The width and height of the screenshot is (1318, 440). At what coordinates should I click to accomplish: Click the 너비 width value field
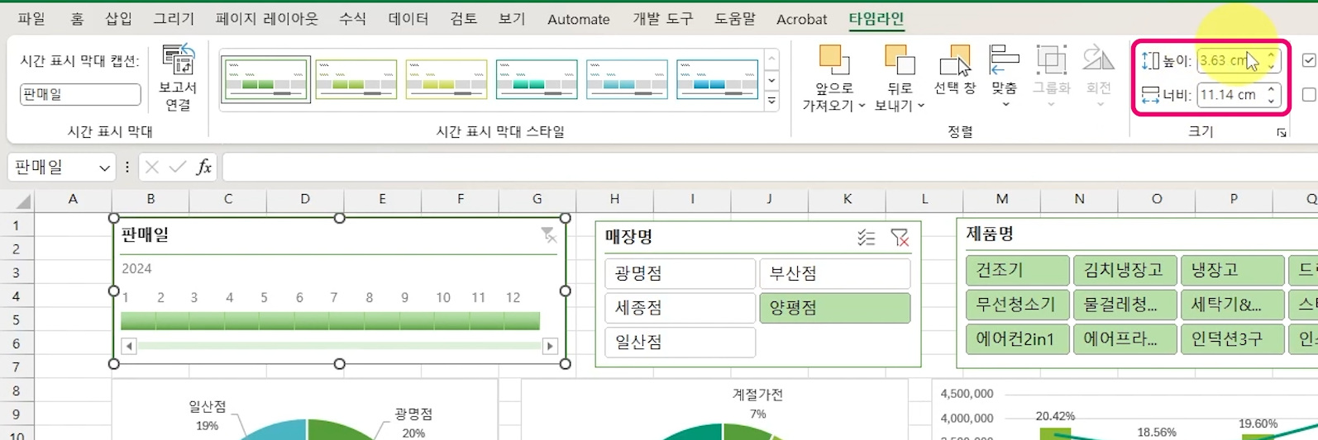click(1230, 95)
